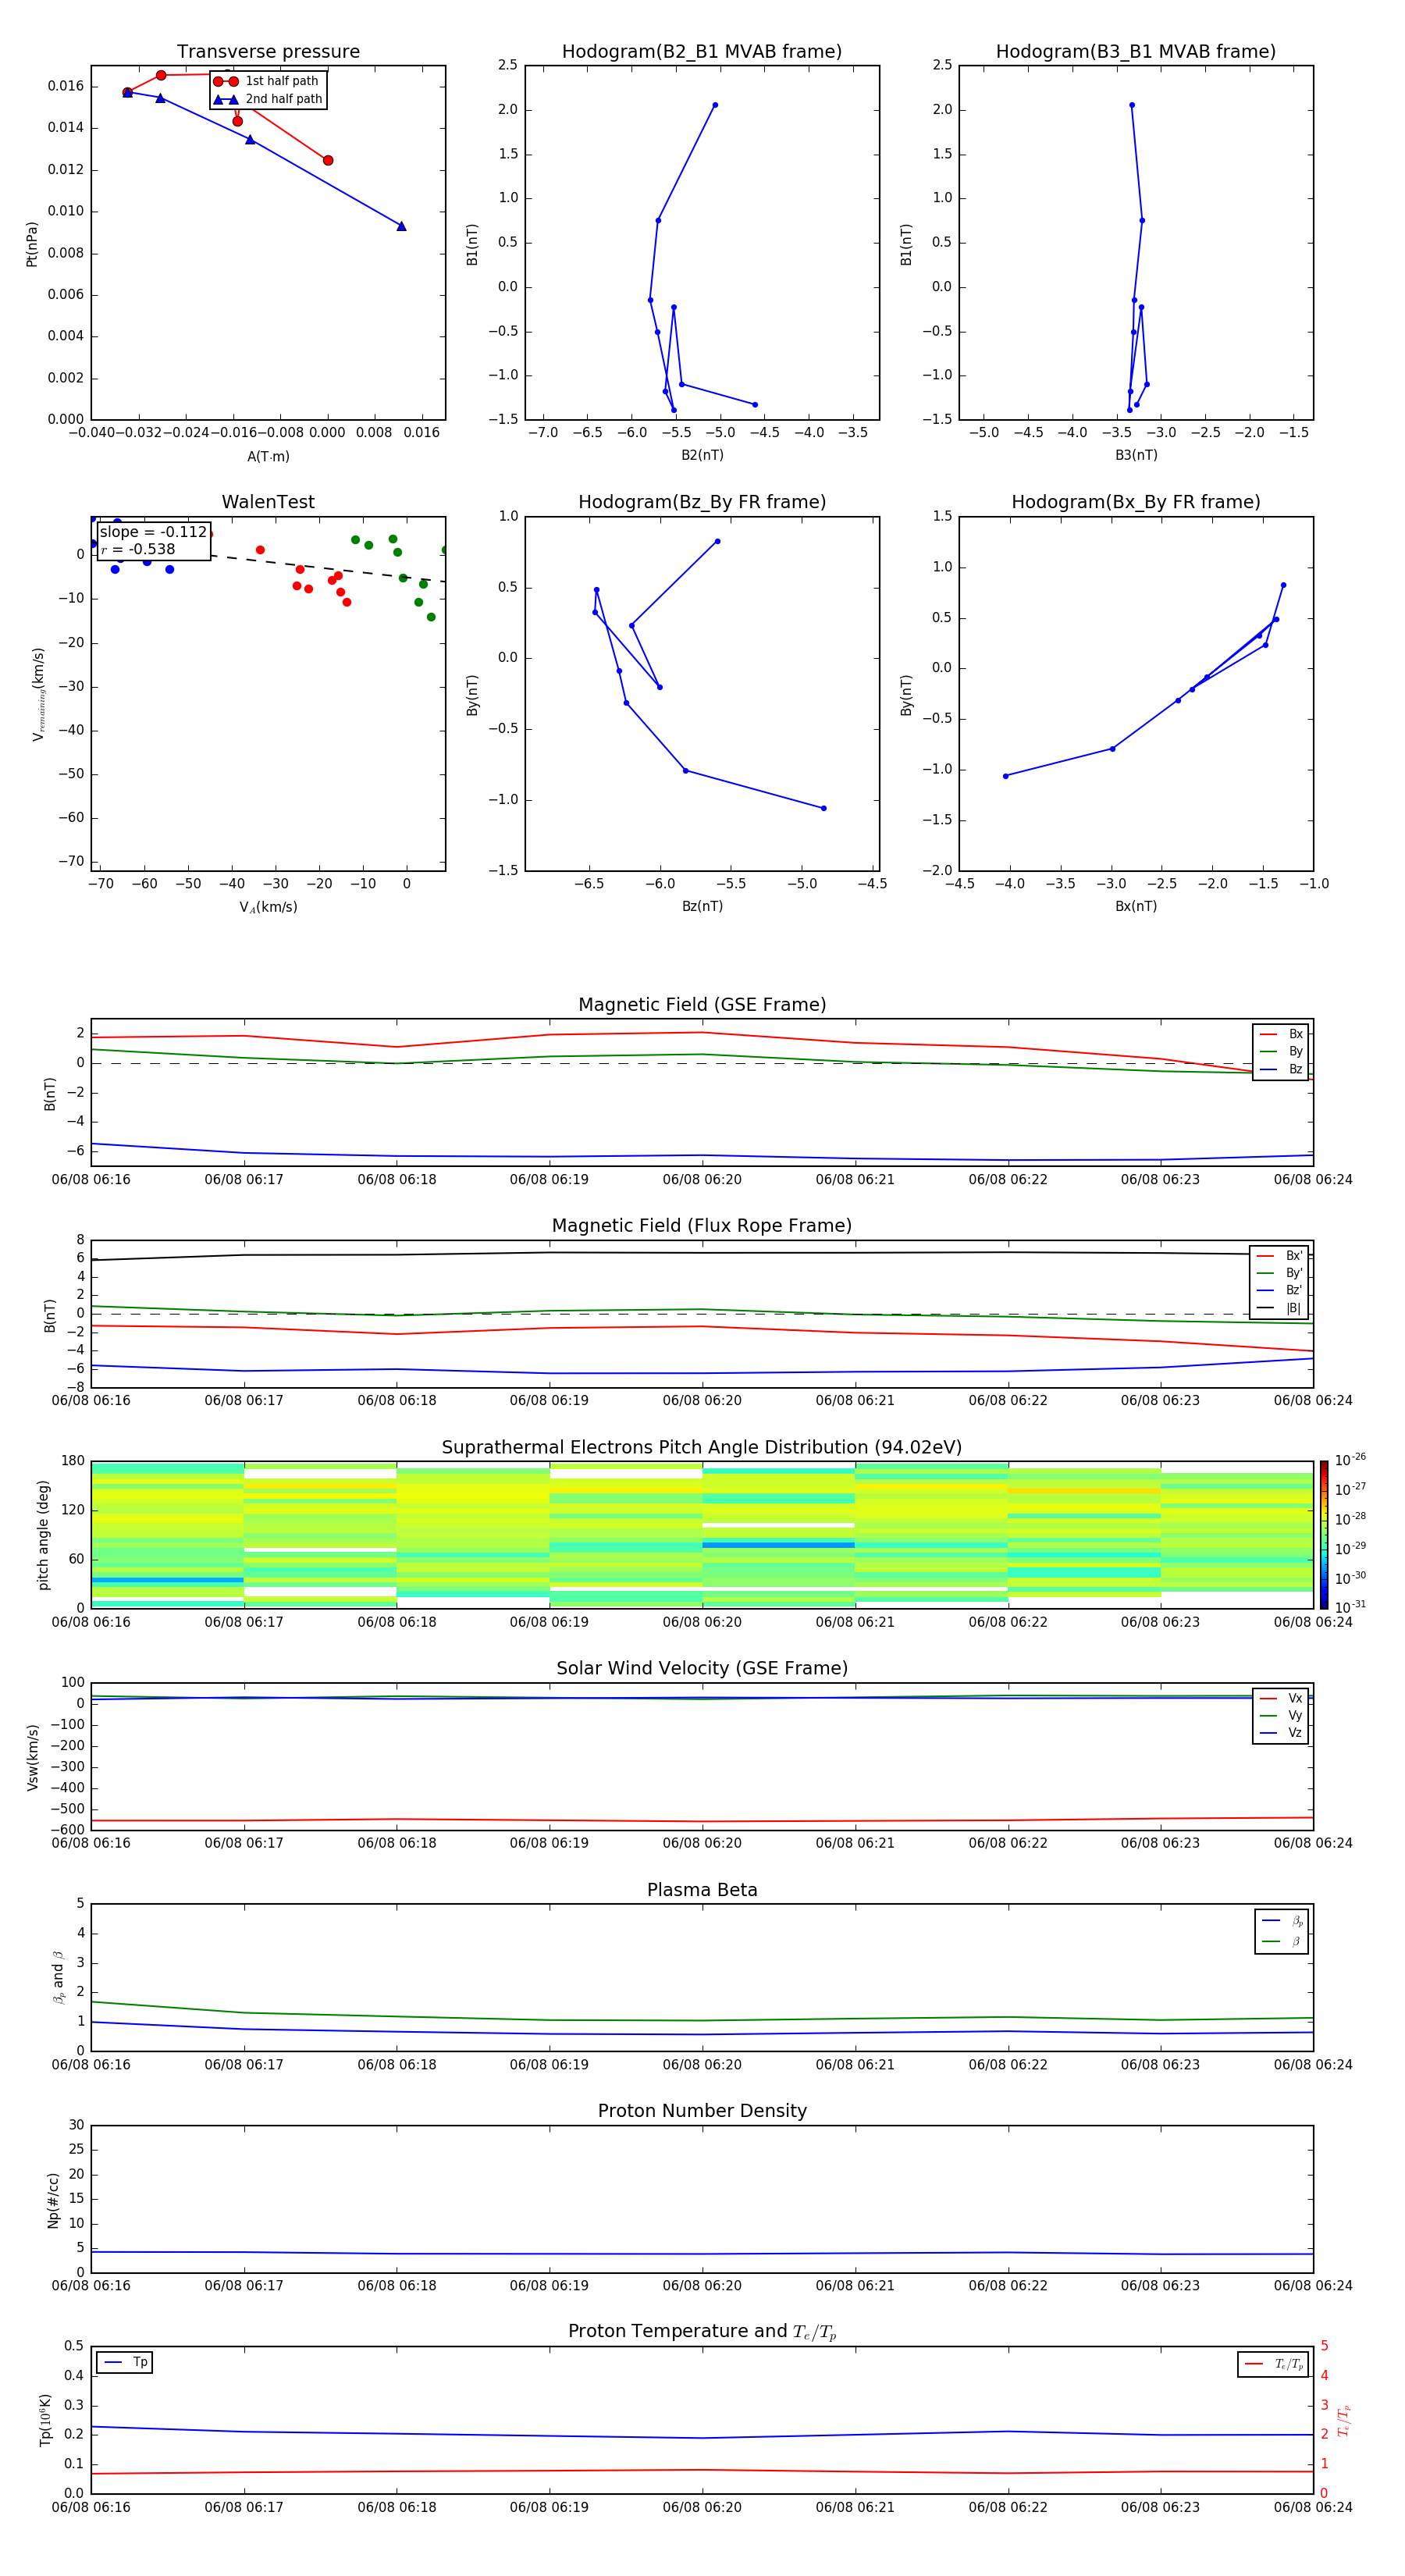Click last blue triangle in Transverse pressure plot
The height and width of the screenshot is (2576, 1405).
coord(401,226)
